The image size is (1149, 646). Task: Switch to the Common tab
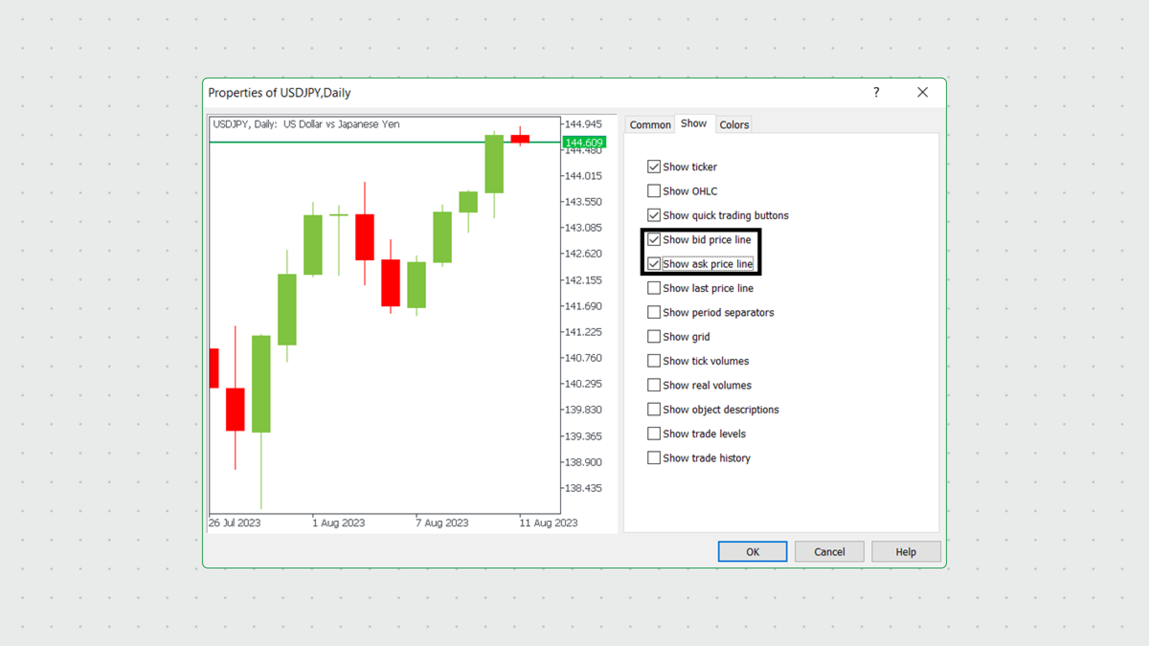coord(650,125)
